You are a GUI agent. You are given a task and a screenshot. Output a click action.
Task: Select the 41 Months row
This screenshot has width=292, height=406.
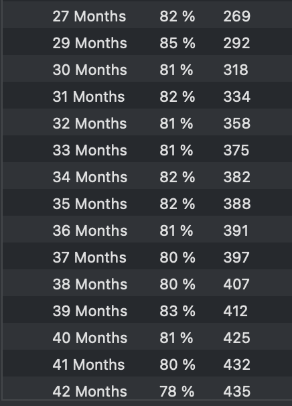pyautogui.click(x=147, y=364)
